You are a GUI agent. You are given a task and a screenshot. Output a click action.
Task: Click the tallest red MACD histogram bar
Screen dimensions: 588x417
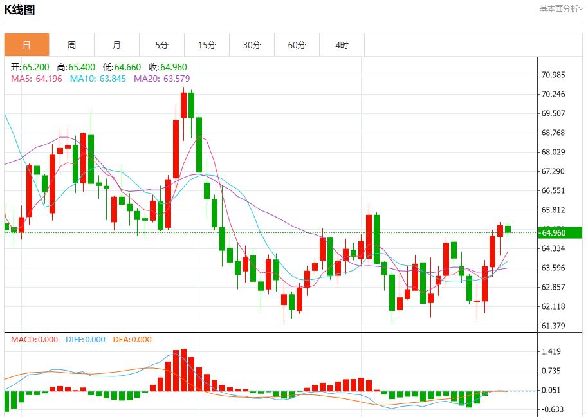click(183, 370)
